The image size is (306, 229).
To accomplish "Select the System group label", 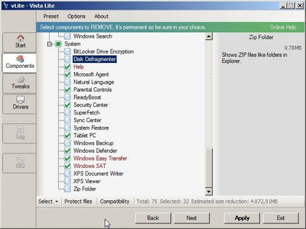I will 73,44.
